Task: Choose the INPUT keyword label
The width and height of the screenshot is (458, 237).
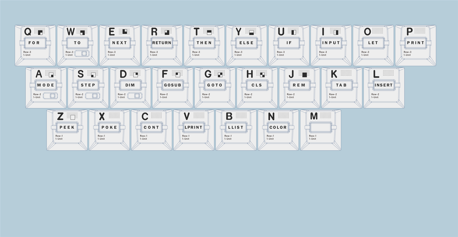Action: point(331,43)
